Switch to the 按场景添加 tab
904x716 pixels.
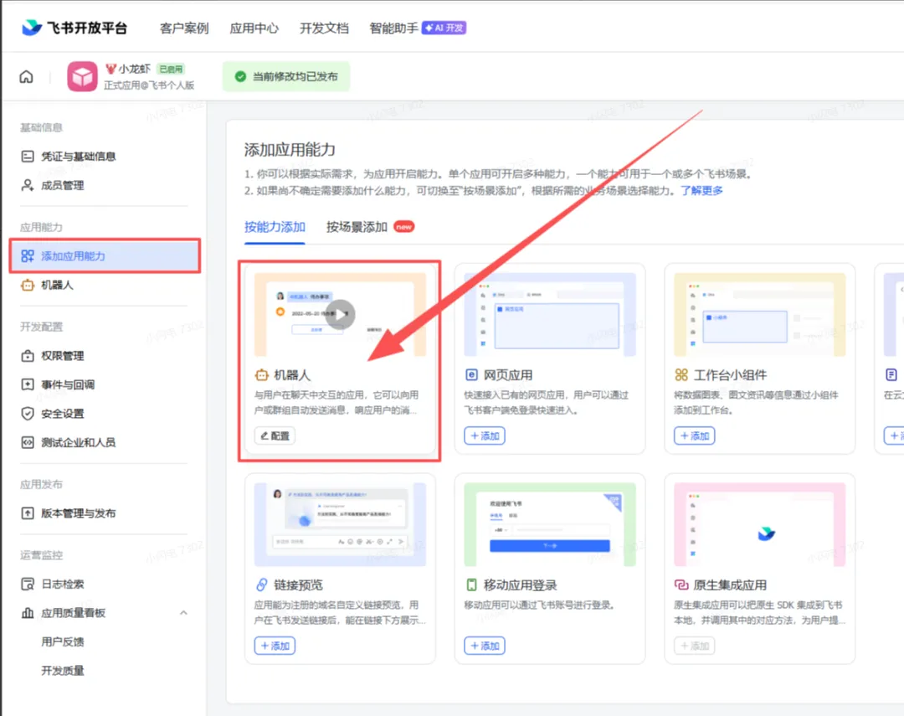(357, 227)
